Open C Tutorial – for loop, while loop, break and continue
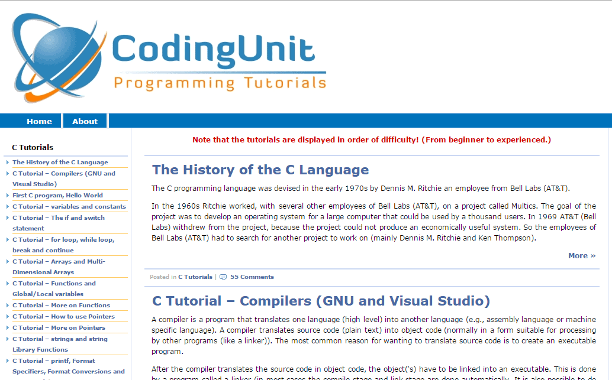The height and width of the screenshot is (380, 612). tap(63, 245)
